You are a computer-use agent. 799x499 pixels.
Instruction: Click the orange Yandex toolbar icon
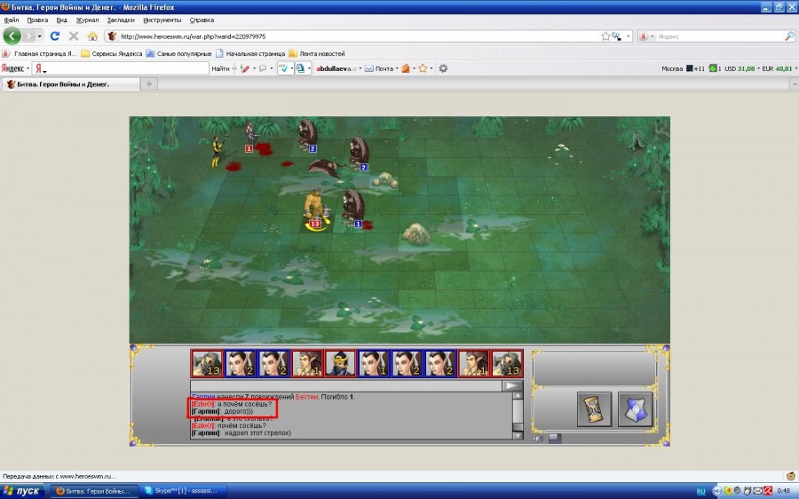pyautogui.click(x=406, y=68)
